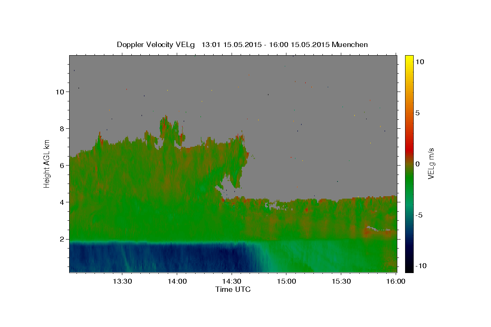Click the "Time UTC" x-axis label
Image resolution: width=491 pixels, height=327 pixels.
[x=233, y=289]
